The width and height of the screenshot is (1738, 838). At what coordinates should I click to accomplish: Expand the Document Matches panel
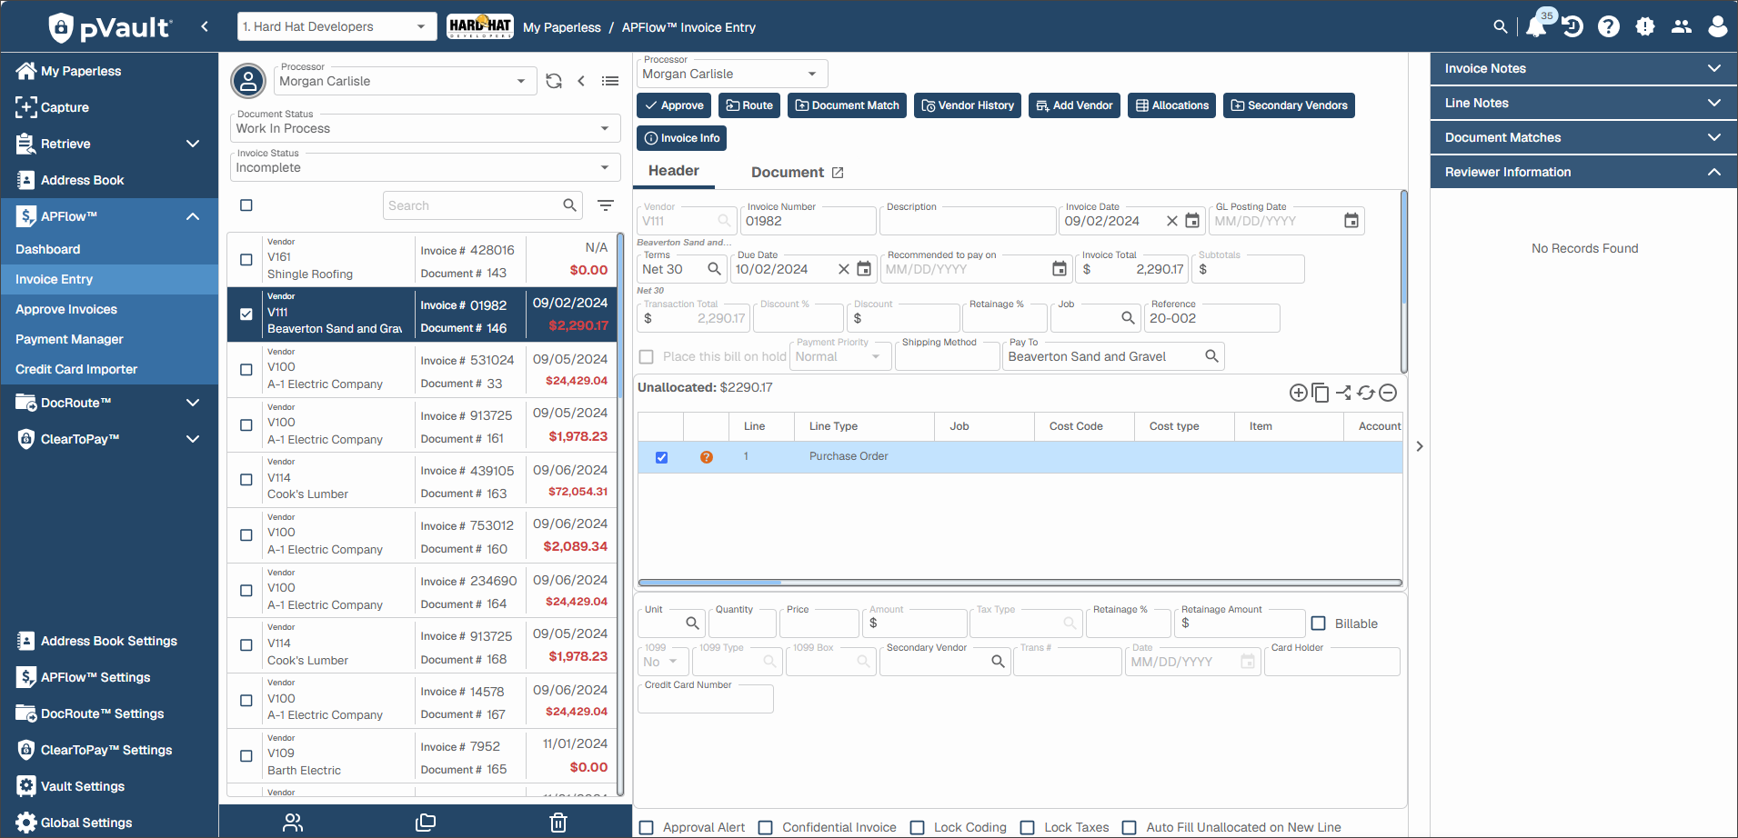1583,137
